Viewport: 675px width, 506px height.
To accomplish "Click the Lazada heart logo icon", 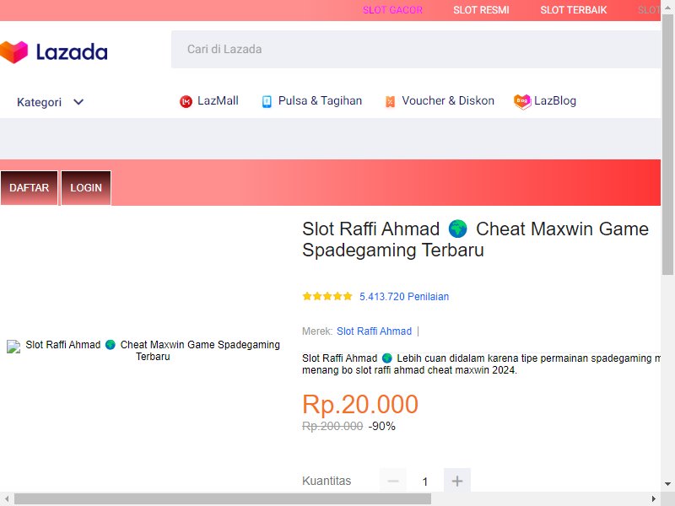I will coord(13,51).
